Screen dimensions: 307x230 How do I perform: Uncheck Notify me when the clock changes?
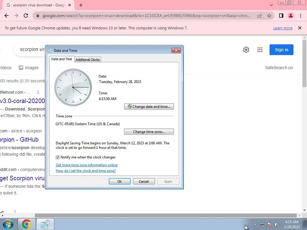(x=58, y=157)
